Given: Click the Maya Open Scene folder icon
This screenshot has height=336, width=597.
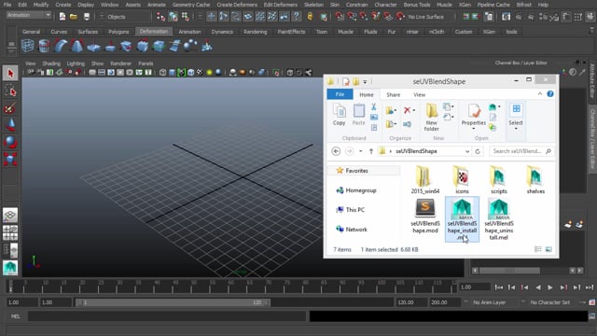Looking at the screenshot, I should coord(74,17).
